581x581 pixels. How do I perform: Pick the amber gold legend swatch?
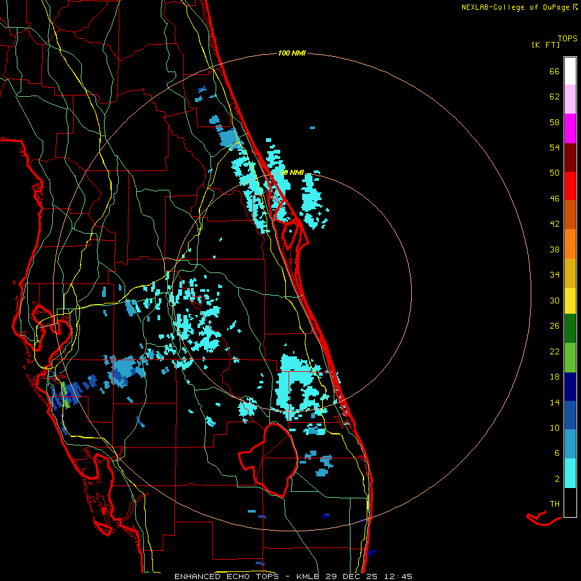[x=570, y=273]
